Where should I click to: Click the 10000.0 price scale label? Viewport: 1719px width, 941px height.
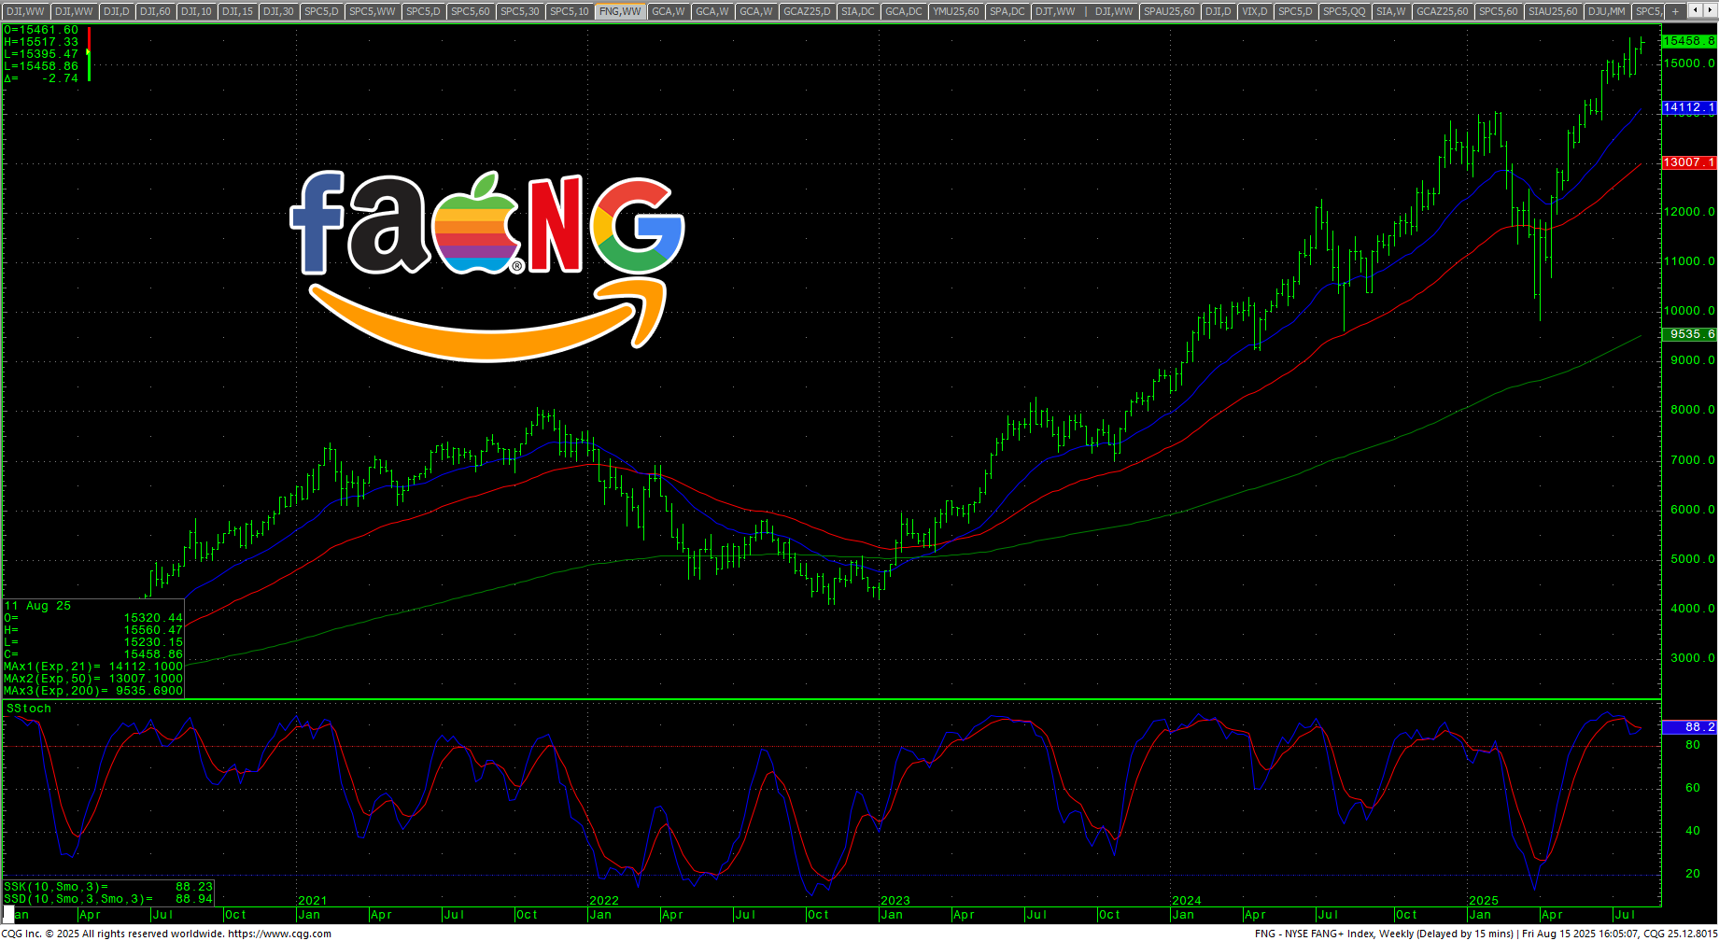coord(1689,311)
